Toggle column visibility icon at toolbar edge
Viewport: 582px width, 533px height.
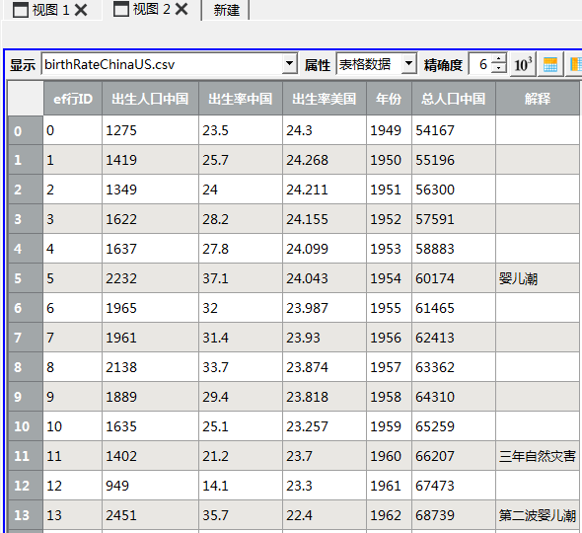click(574, 64)
